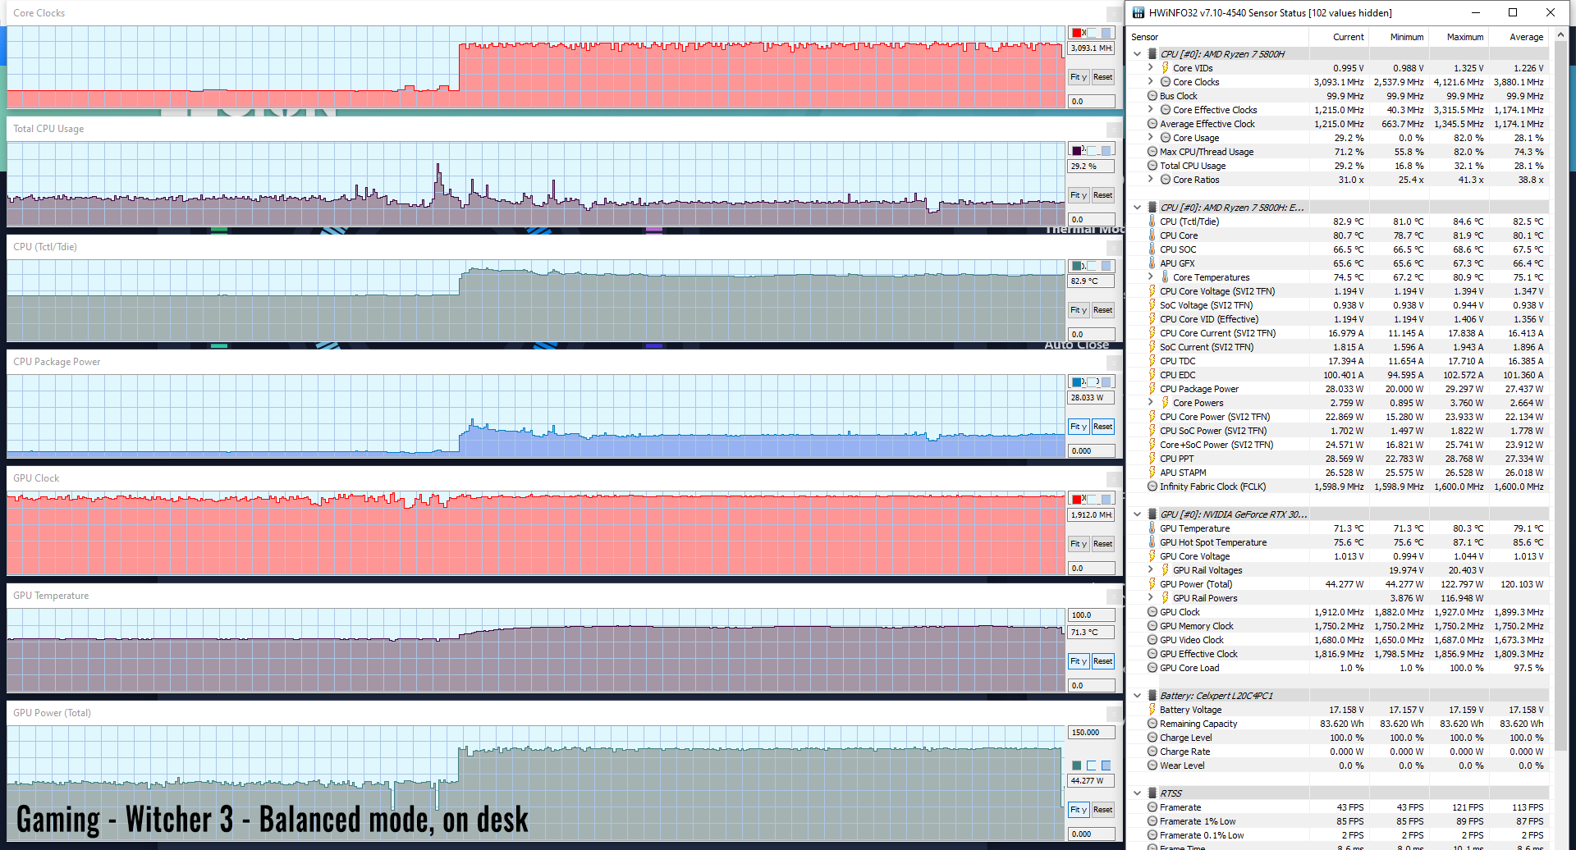Viewport: 1576px width, 850px height.
Task: Click the red color swatch on Core Clocks graph
Action: pyautogui.click(x=1077, y=33)
